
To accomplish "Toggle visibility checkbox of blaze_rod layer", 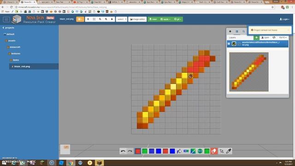I will click(234, 44).
